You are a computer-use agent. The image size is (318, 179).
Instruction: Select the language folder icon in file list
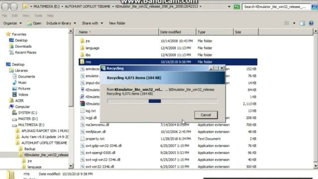[x=82, y=48]
